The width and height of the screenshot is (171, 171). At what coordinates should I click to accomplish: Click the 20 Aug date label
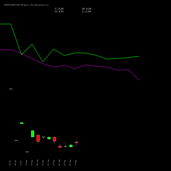pos(37,163)
